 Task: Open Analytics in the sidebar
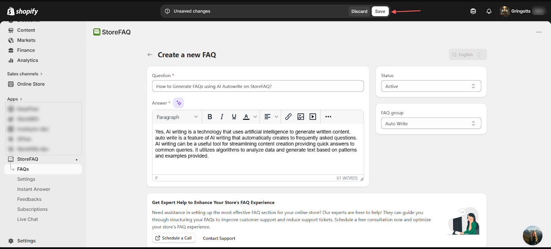pos(28,60)
